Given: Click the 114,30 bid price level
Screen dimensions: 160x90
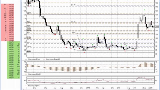Looking at the screenshot, I should (13, 48).
